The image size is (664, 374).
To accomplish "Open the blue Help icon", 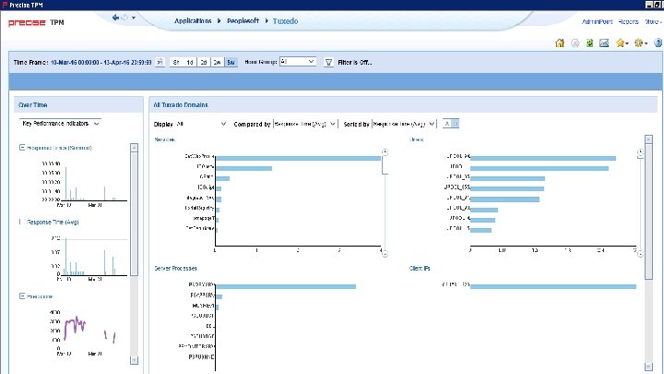I will (658, 42).
